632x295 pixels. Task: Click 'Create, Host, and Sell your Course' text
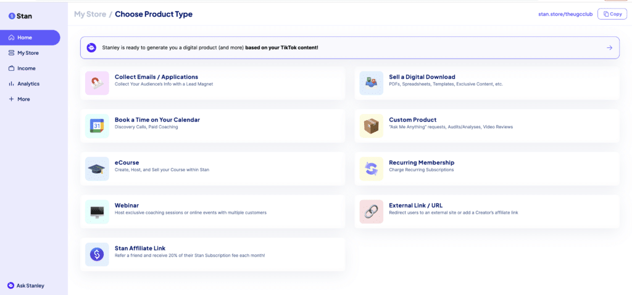click(162, 170)
